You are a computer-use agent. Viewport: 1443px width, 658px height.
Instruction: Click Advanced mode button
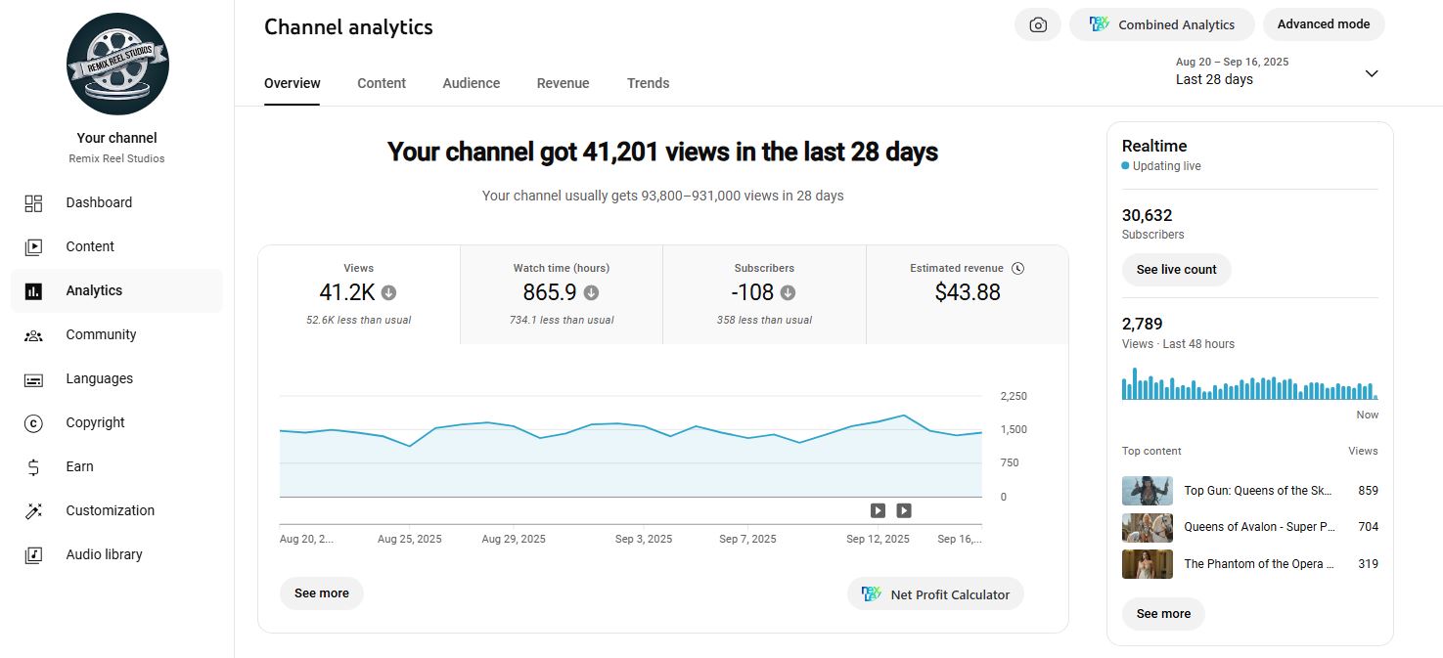coord(1323,24)
